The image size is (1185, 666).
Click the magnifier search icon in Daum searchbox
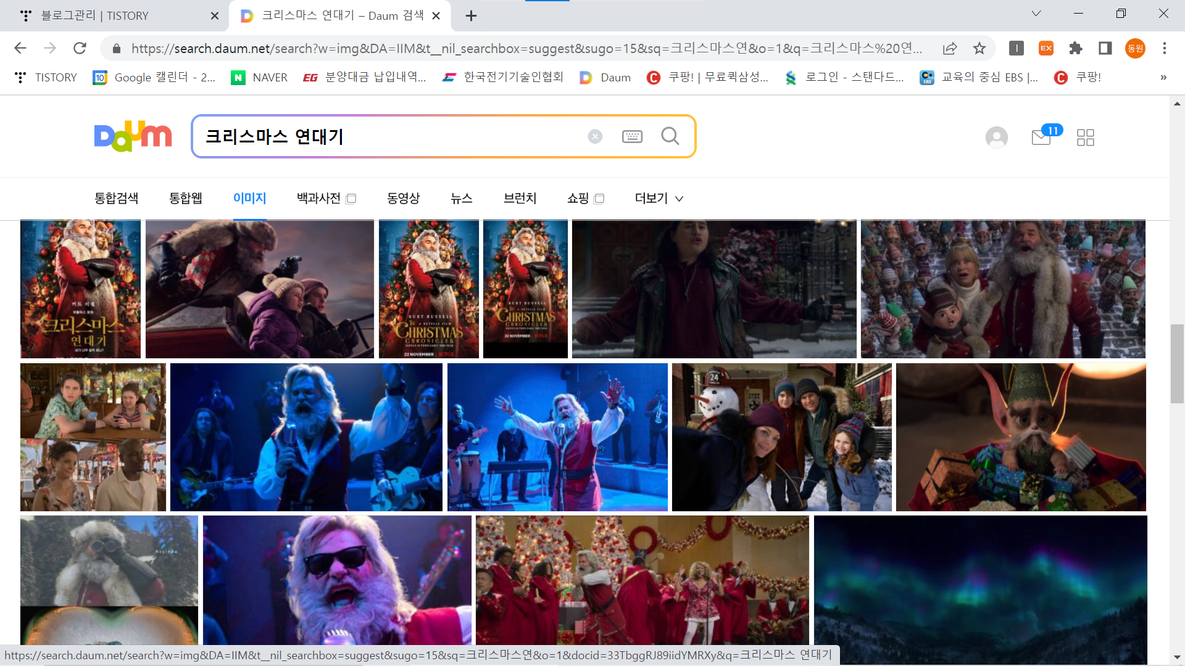[x=670, y=136]
